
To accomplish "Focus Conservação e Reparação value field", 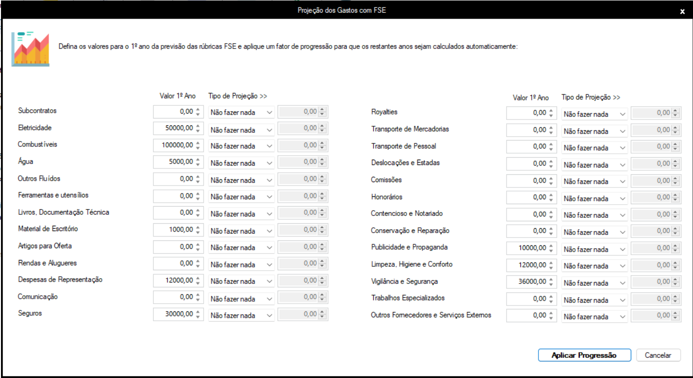I will 531,231.
